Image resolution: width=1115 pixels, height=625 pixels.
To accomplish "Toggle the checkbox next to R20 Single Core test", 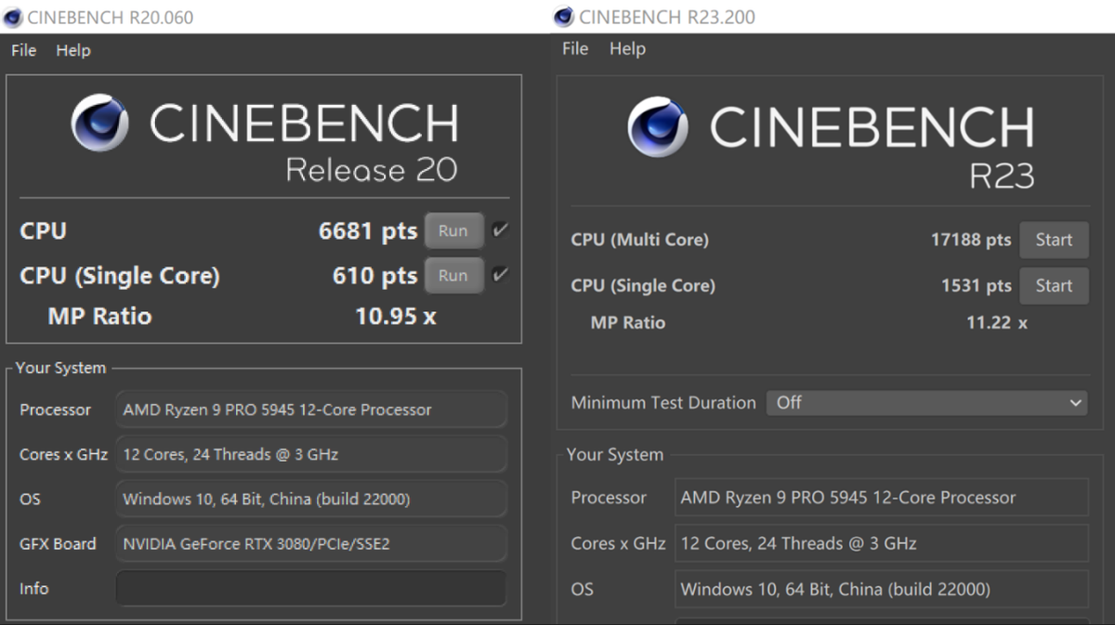I will 500,275.
